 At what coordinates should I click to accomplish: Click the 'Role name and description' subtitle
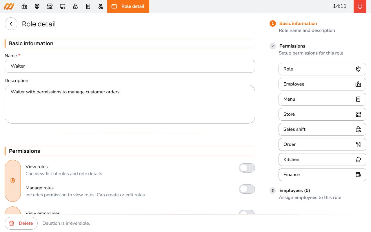coord(307,30)
